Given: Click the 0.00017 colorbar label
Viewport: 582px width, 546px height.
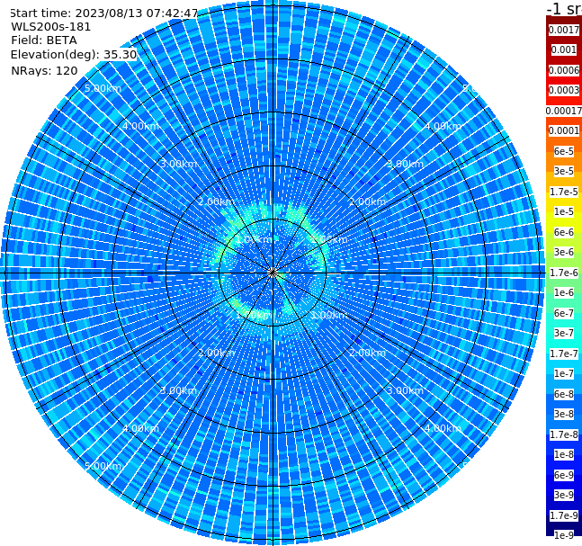Looking at the screenshot, I should (564, 111).
